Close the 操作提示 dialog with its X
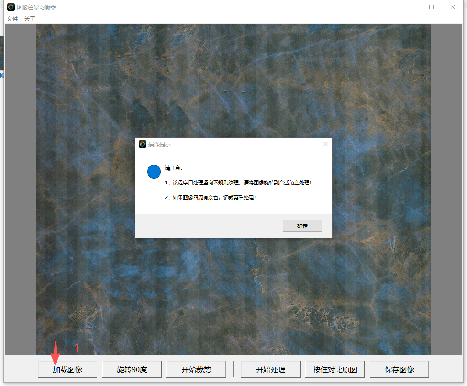This screenshot has height=386, width=467. pyautogui.click(x=325, y=144)
